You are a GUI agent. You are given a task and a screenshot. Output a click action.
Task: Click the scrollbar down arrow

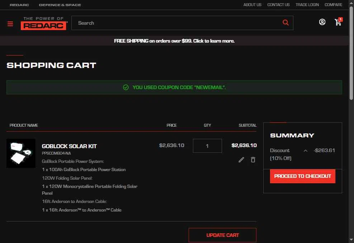(351, 240)
